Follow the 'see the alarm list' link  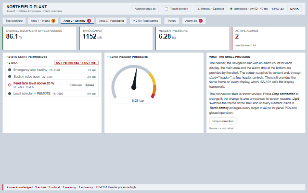click(245, 45)
